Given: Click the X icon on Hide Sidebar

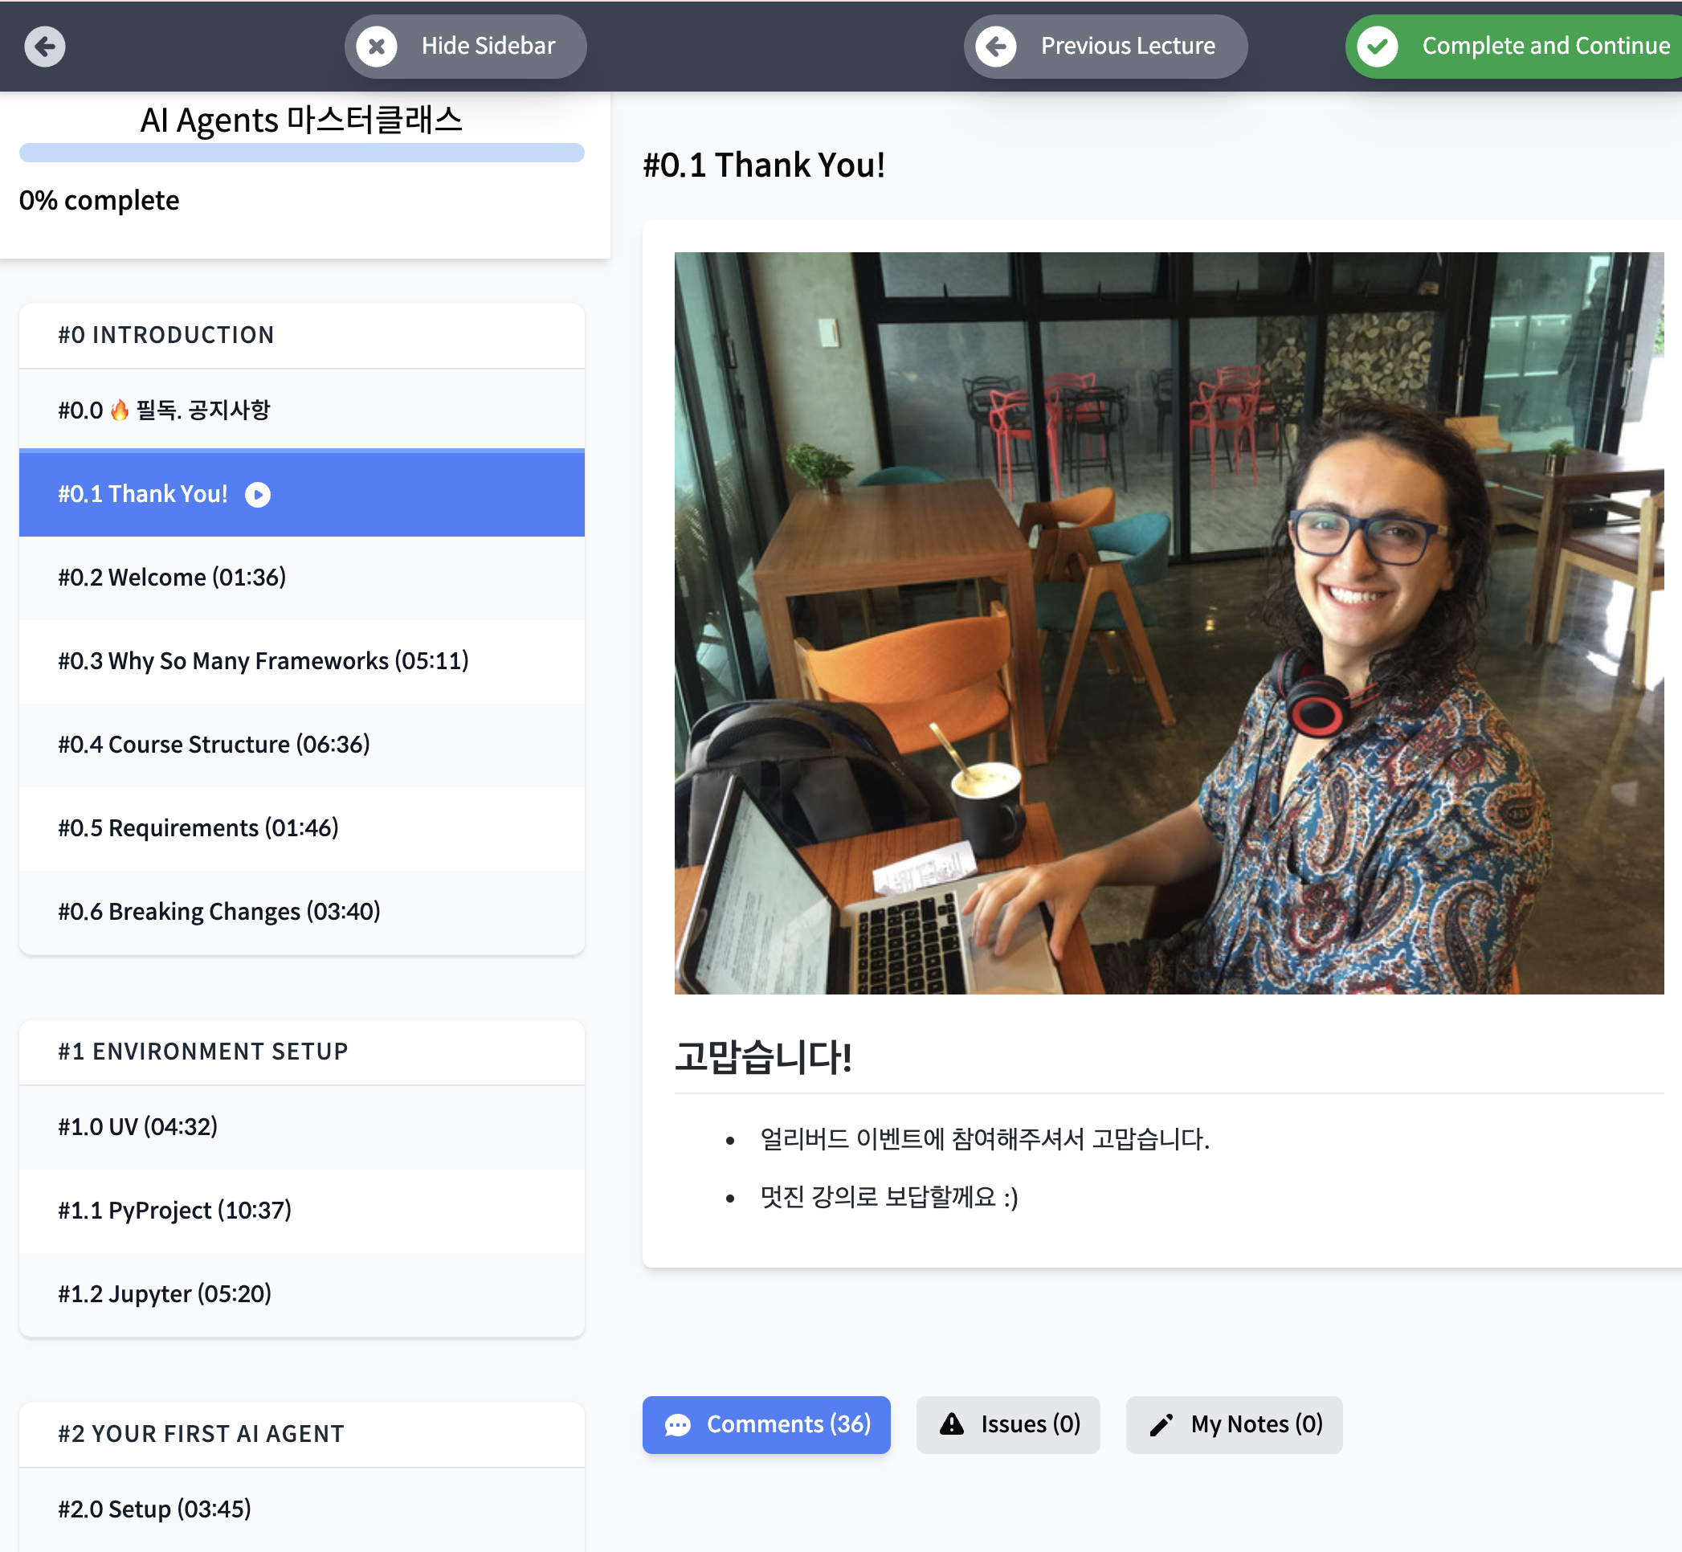Looking at the screenshot, I should (376, 47).
